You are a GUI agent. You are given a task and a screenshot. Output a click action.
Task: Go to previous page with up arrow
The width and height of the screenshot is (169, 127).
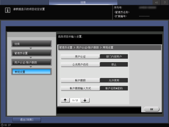(65, 100)
